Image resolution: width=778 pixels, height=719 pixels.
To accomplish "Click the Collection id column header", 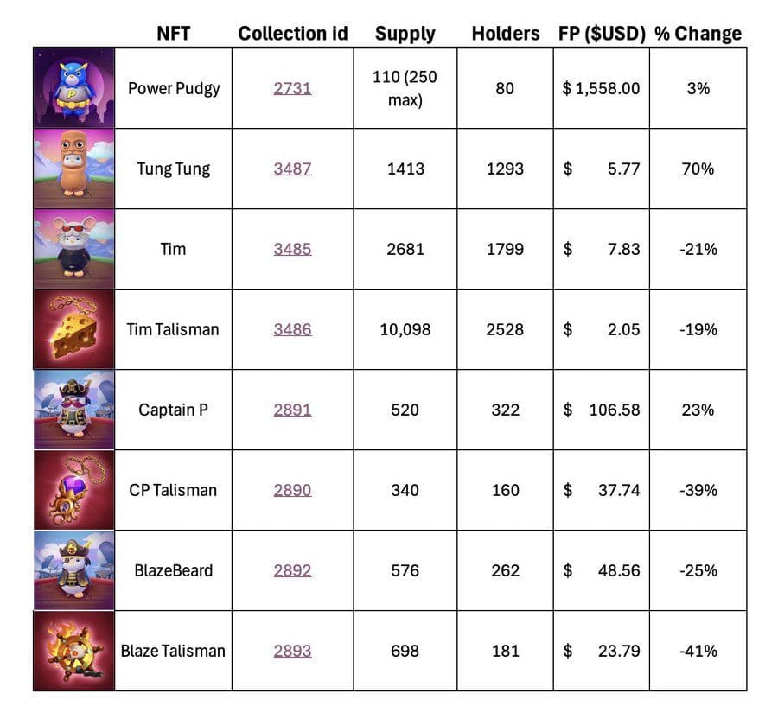I will pos(292,34).
